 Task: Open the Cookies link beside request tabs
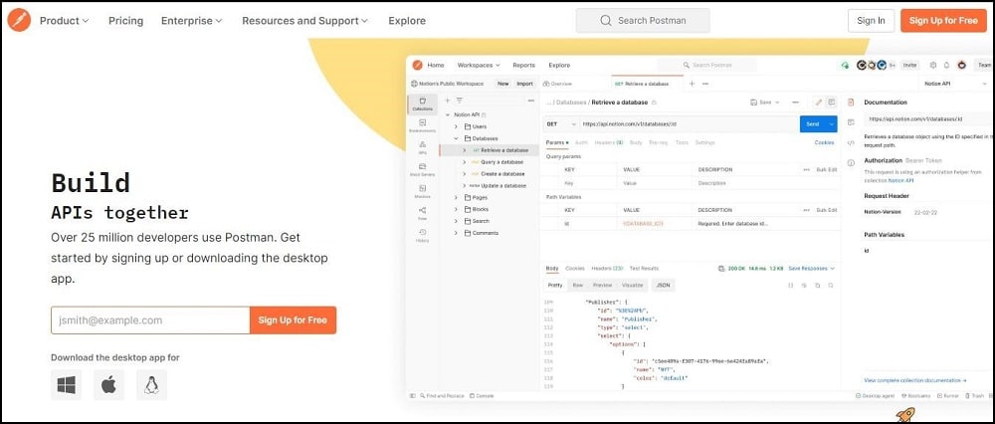pyautogui.click(x=824, y=142)
